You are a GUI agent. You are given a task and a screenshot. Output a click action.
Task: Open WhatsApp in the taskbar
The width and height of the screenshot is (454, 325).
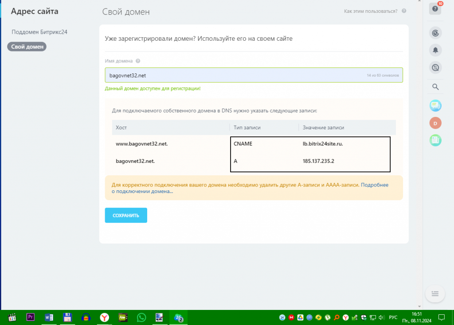pyautogui.click(x=141, y=317)
